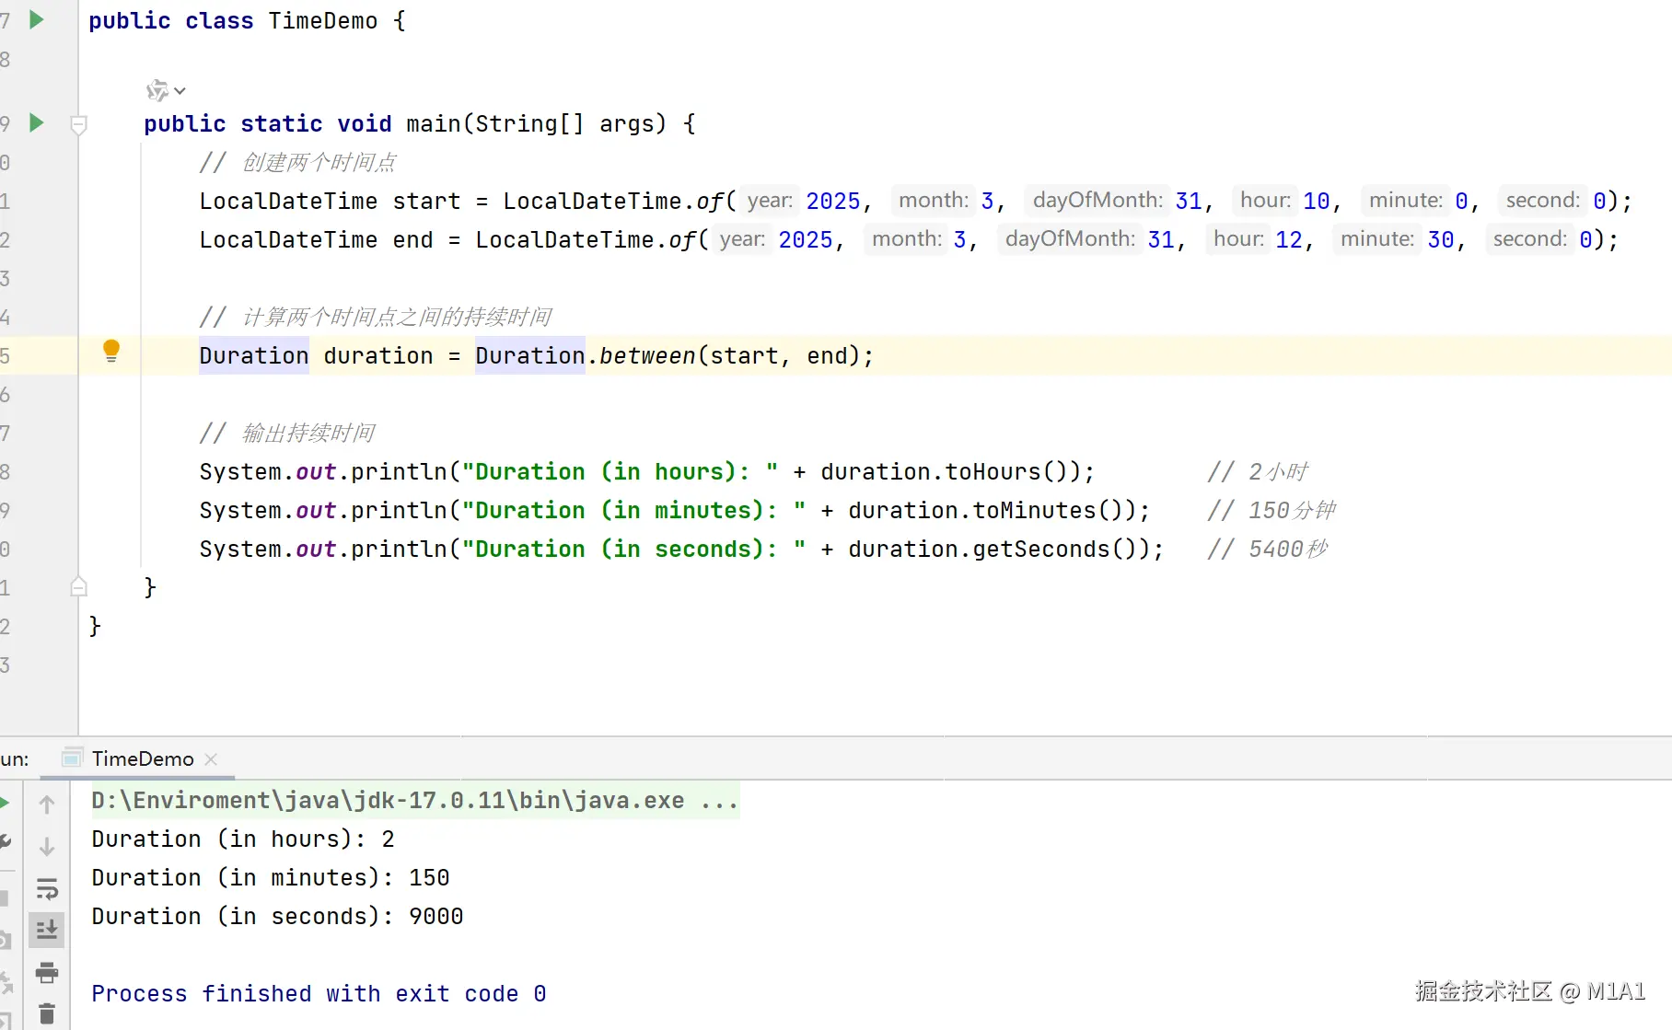Click the between method call in code

point(646,355)
